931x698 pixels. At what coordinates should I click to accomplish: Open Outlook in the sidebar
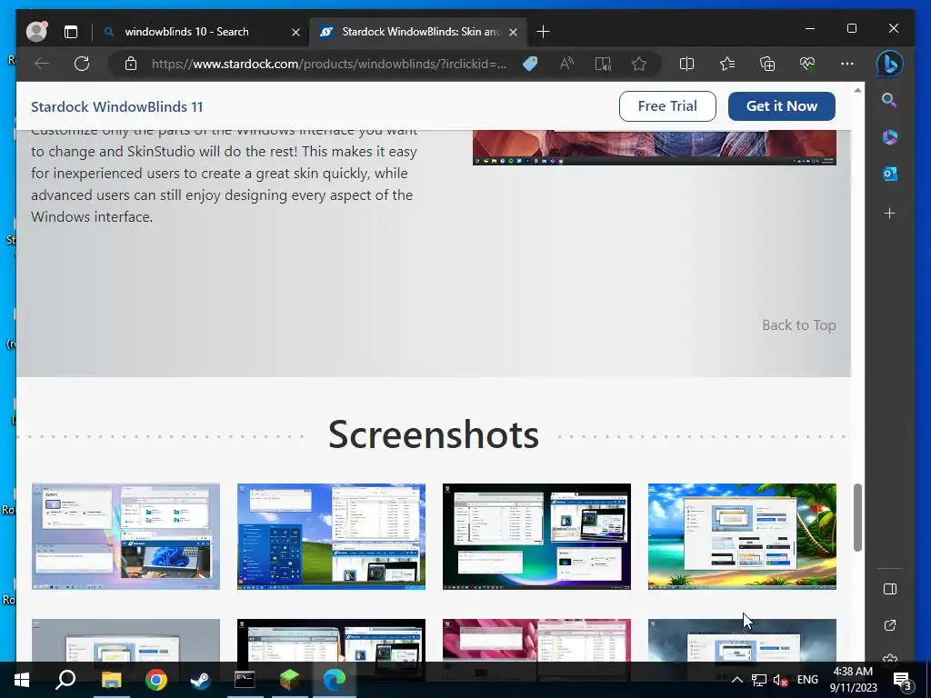pyautogui.click(x=889, y=174)
